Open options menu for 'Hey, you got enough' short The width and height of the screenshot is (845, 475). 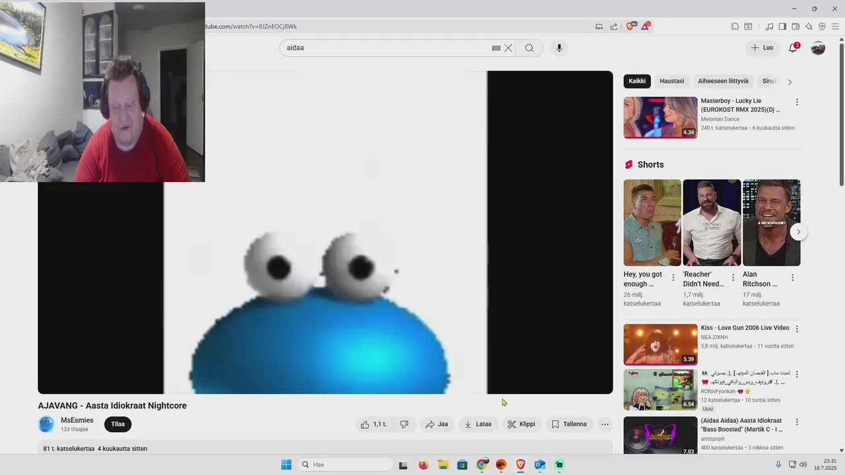pos(673,278)
